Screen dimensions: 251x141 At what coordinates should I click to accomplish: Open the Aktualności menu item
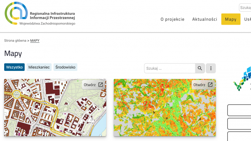tap(205, 19)
